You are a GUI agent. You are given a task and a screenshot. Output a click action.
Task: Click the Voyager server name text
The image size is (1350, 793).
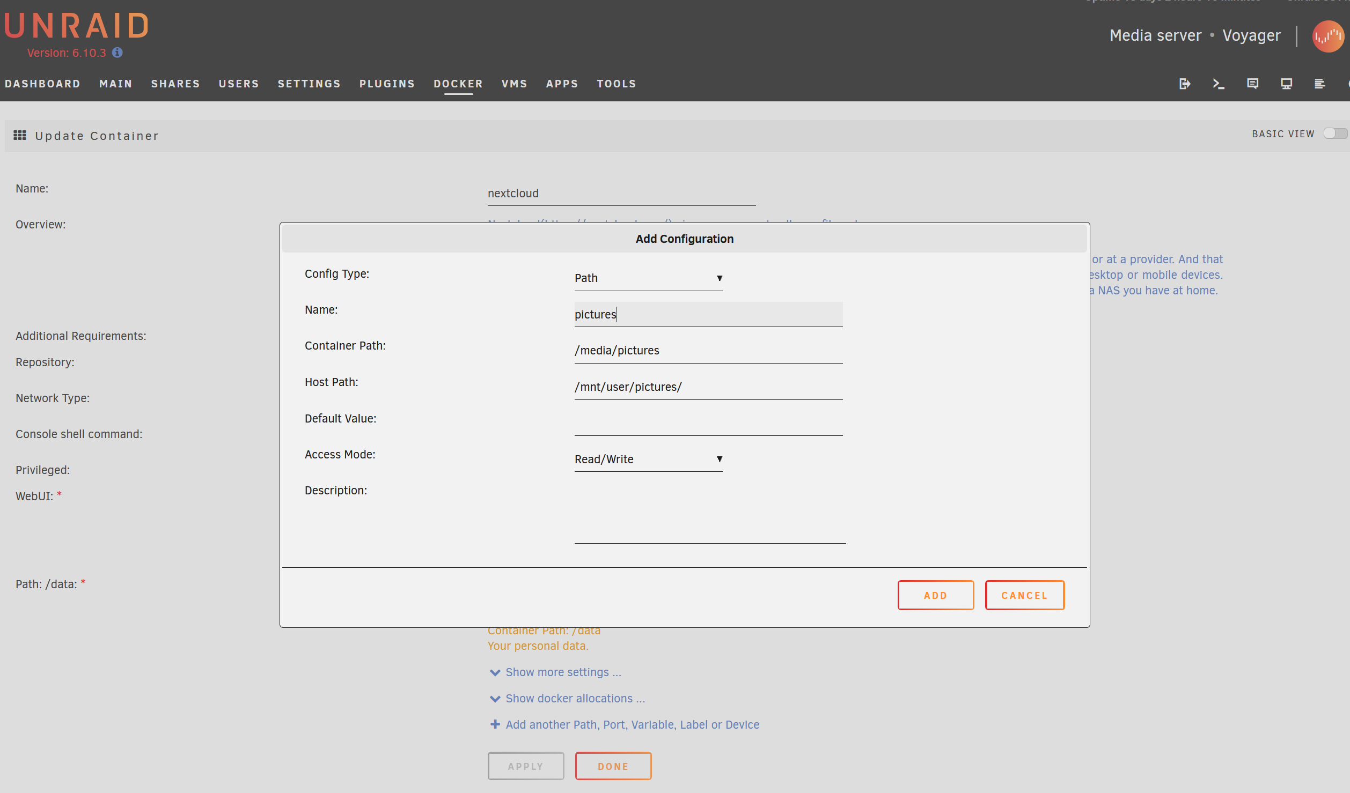[x=1251, y=35]
